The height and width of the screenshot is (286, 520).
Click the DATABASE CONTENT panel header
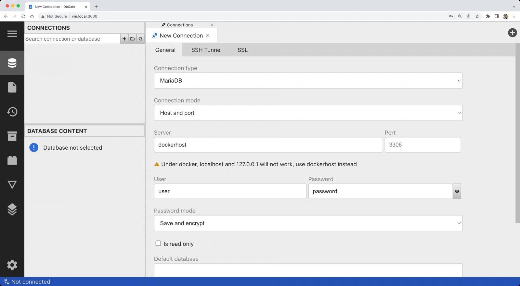coord(84,131)
